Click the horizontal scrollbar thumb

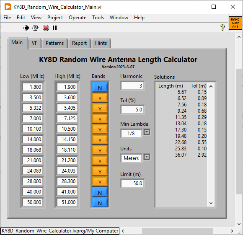[177, 231]
